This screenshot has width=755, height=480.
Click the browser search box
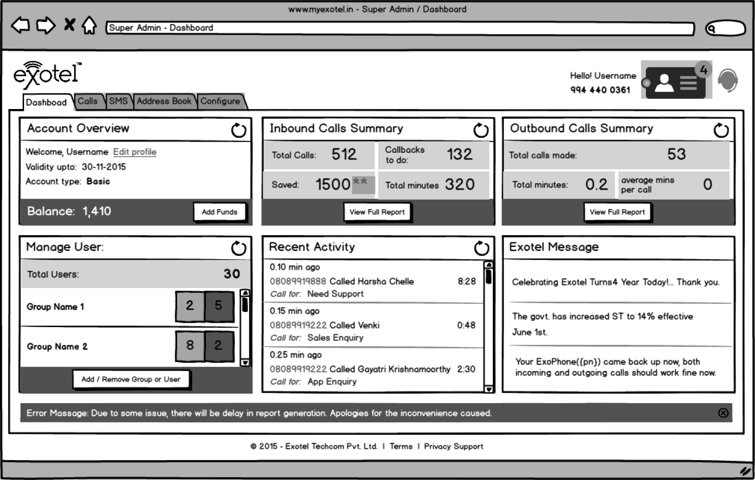[x=725, y=28]
